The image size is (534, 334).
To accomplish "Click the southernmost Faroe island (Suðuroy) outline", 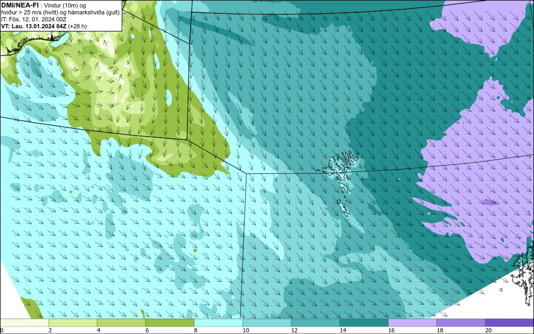I will pos(343,208).
